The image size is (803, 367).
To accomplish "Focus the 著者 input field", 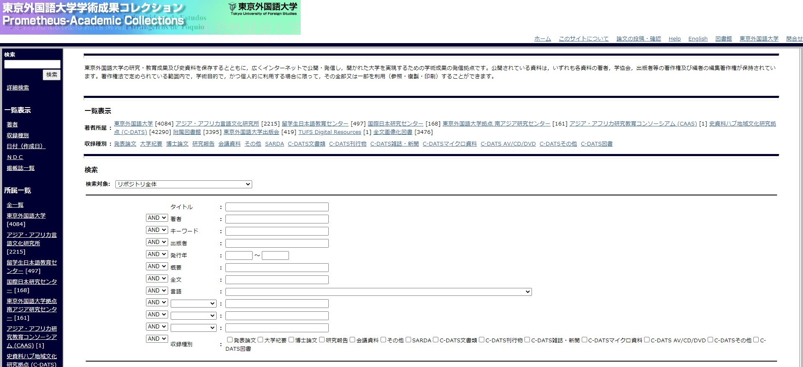I will point(277,219).
